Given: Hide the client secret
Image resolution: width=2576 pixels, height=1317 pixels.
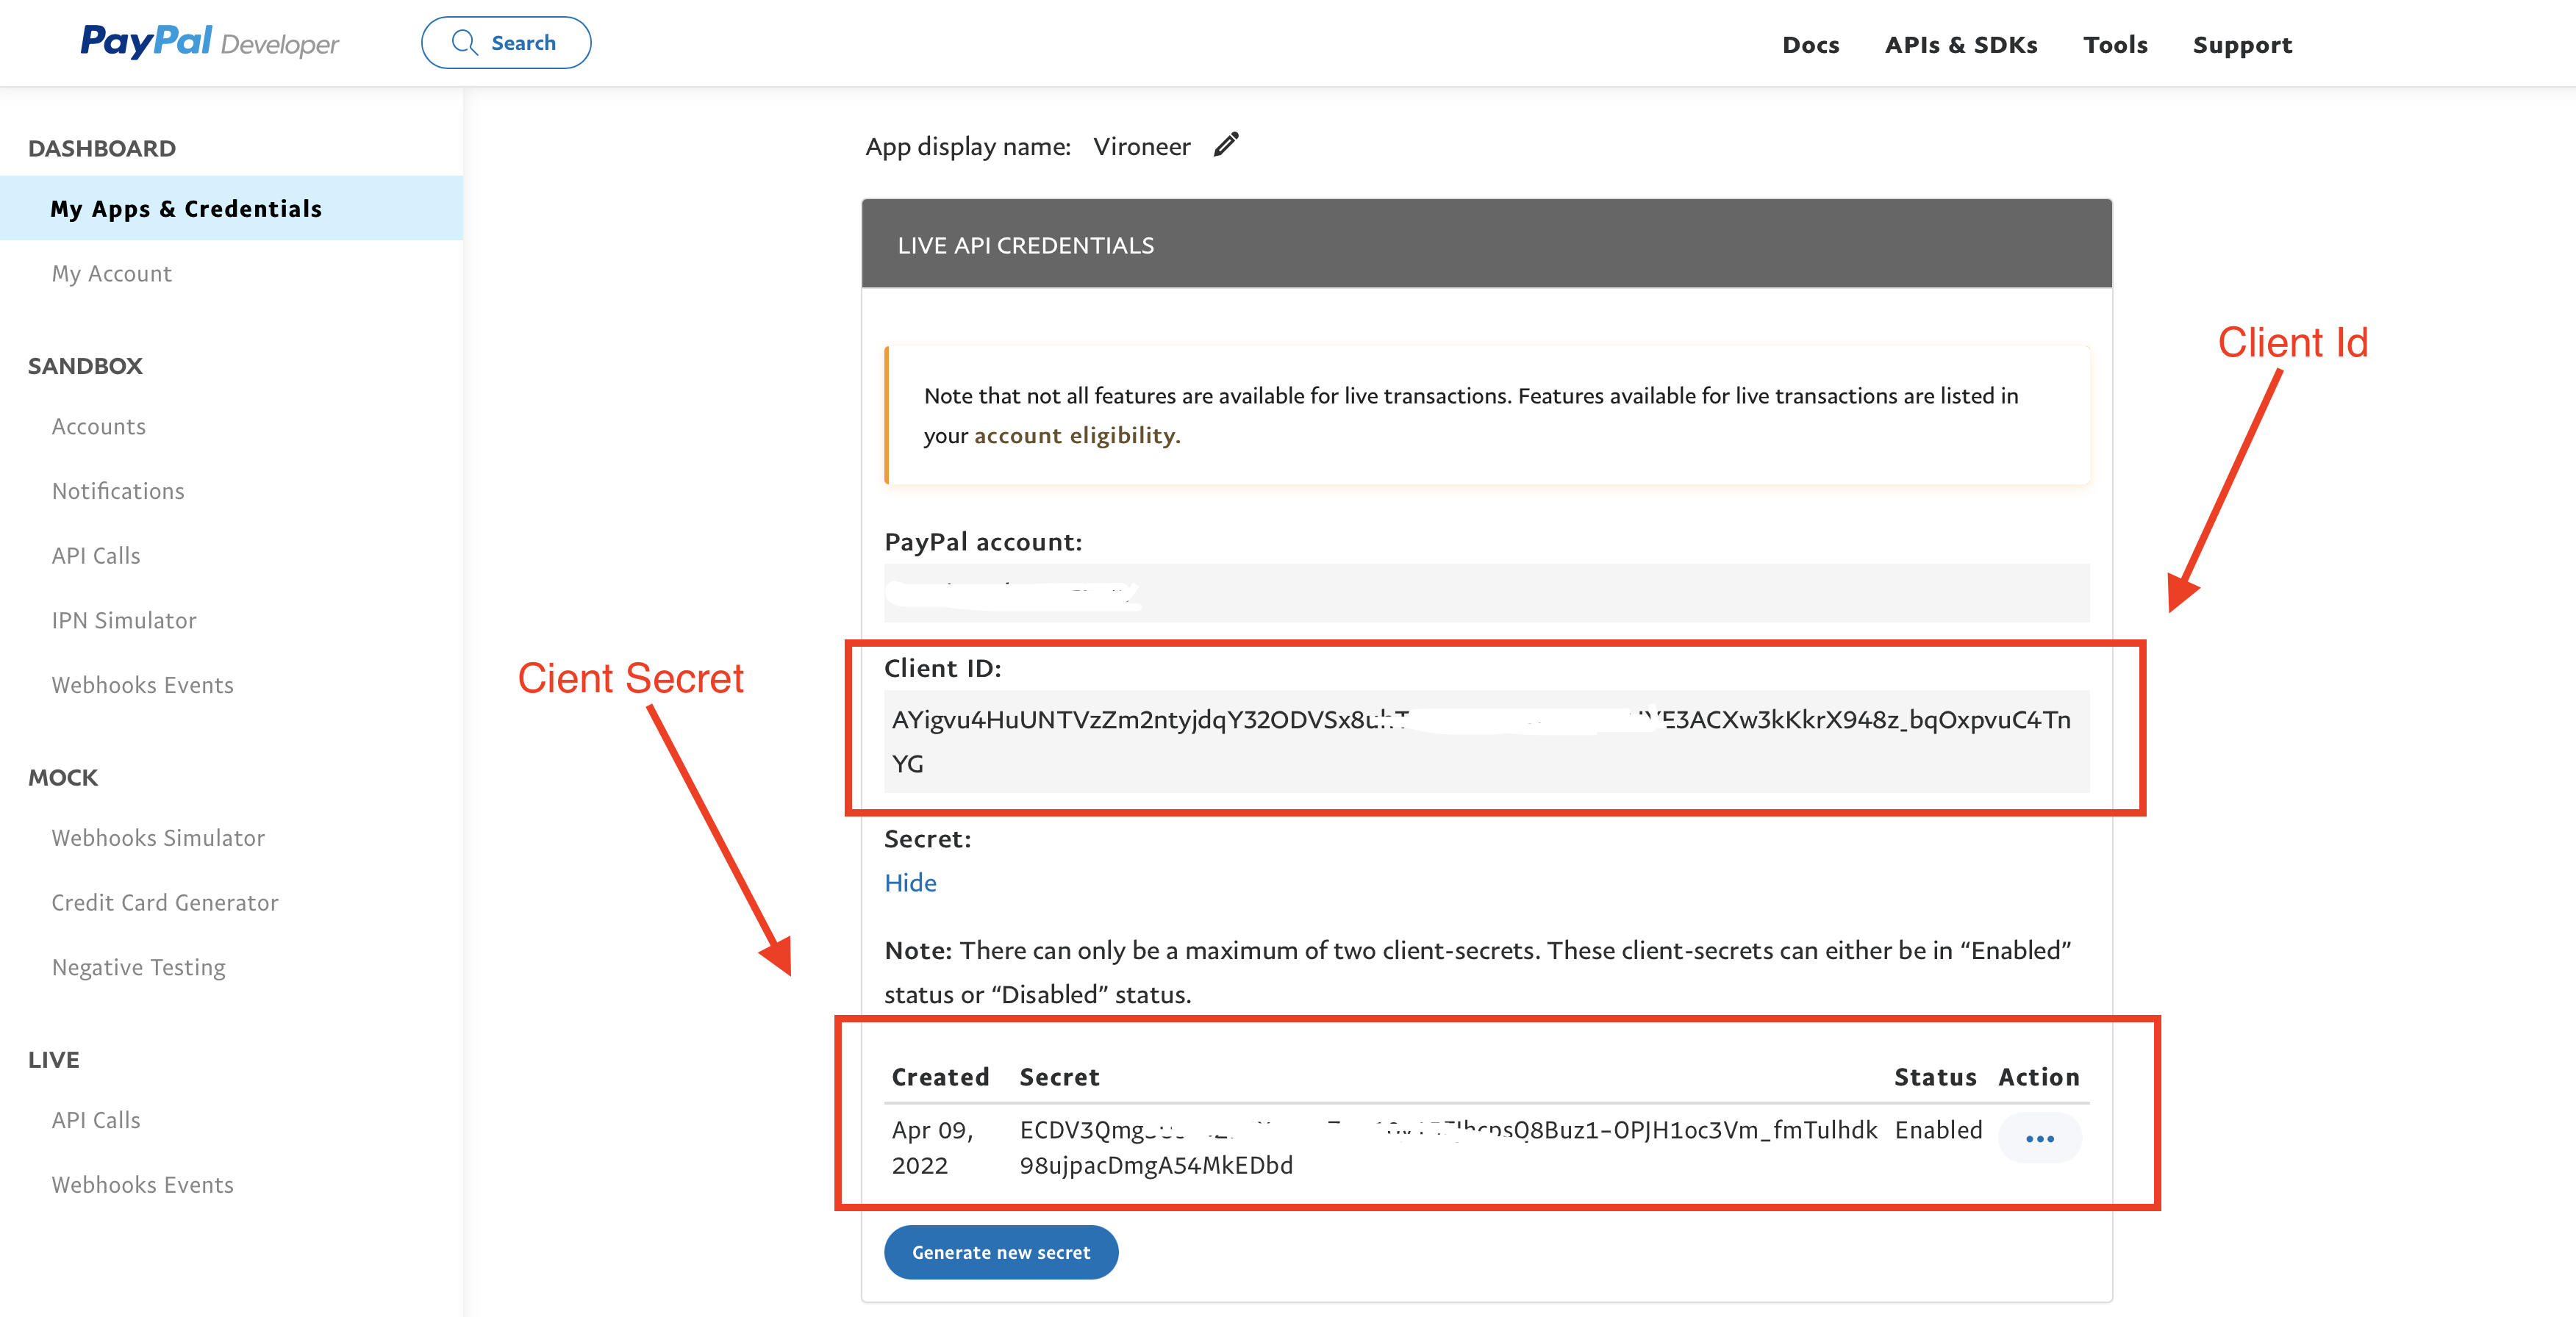Looking at the screenshot, I should point(910,882).
